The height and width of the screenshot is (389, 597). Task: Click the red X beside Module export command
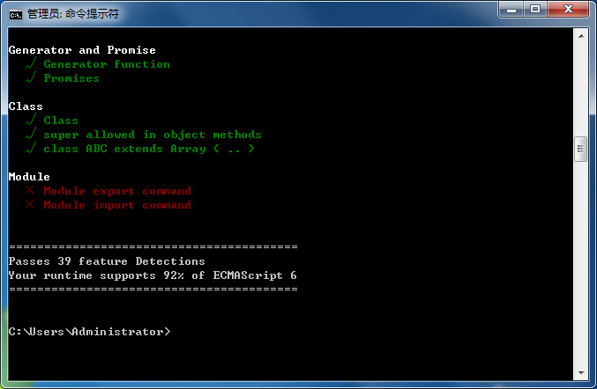pyautogui.click(x=30, y=191)
